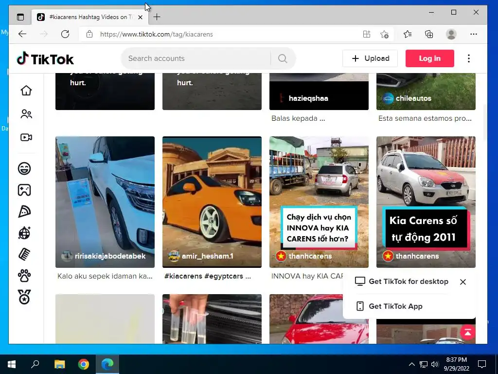Image resolution: width=498 pixels, height=374 pixels.
Task: Click username chileautos
Action: tap(413, 98)
